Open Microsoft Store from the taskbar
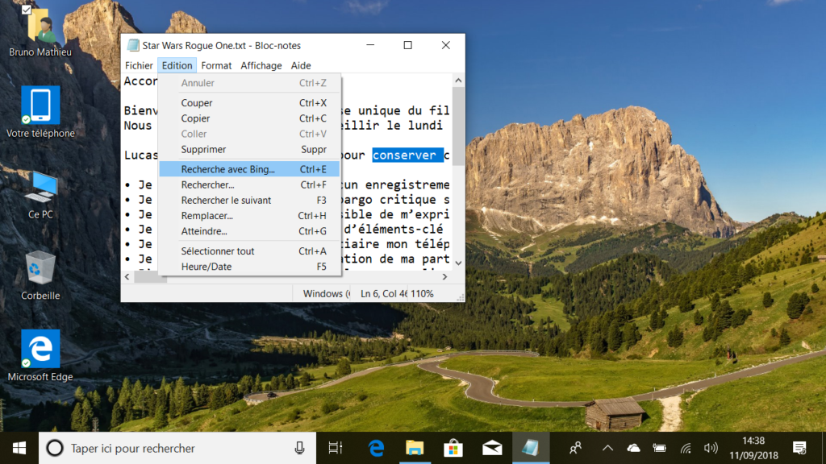The image size is (826, 464). point(453,448)
